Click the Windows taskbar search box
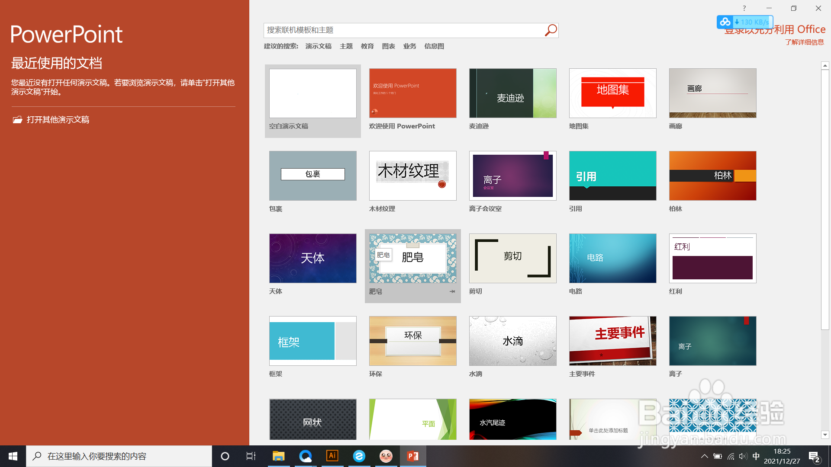Screen dimensions: 831x467 coord(119,456)
